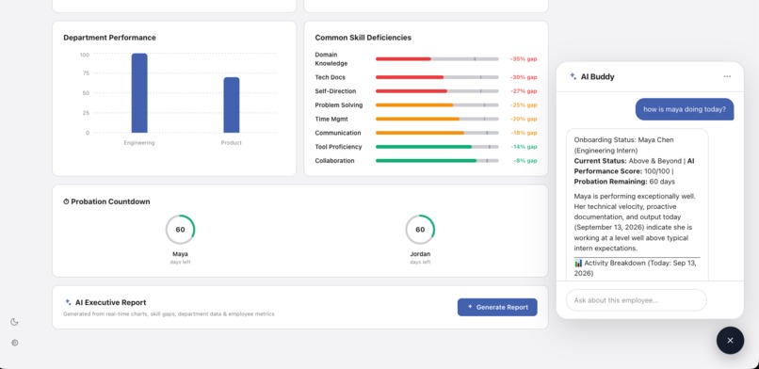Click the -18% gap value
The width and height of the screenshot is (759, 369).
click(524, 133)
